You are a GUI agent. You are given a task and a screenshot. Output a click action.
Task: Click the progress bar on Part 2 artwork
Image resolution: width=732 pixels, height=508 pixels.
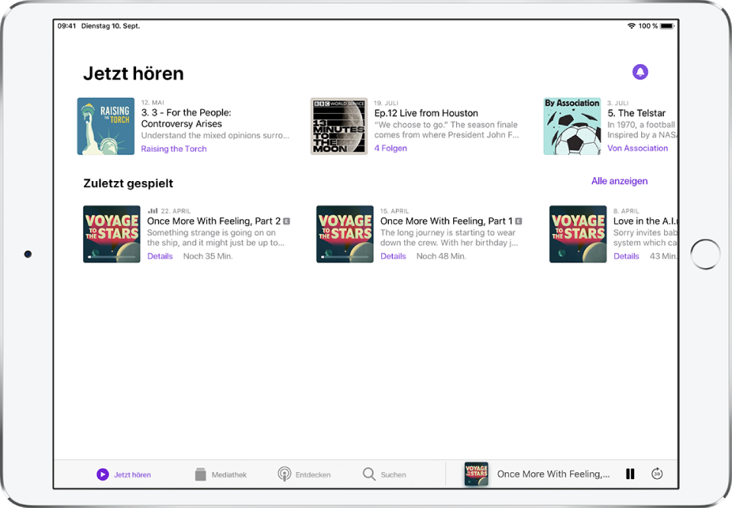point(112,257)
